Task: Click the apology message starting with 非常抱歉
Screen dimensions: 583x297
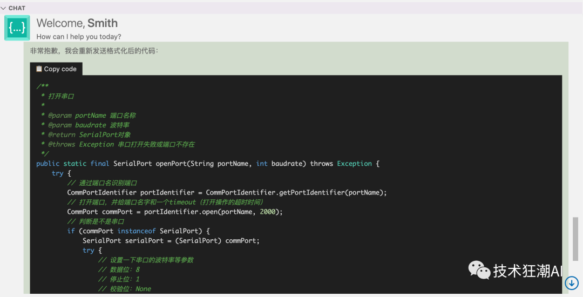Action: (94, 51)
